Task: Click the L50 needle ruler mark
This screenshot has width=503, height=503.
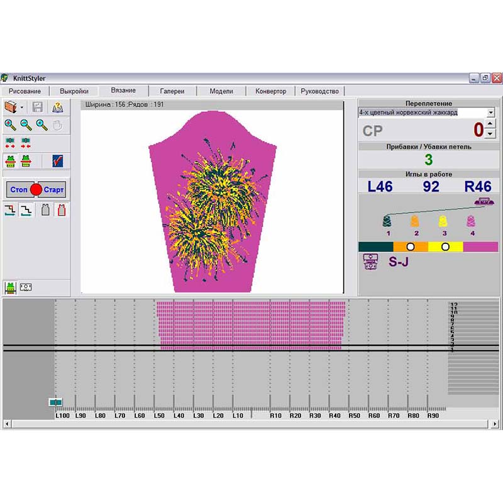Action: click(159, 416)
